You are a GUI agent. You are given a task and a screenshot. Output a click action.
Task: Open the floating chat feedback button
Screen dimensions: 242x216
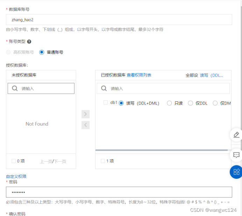point(236,155)
